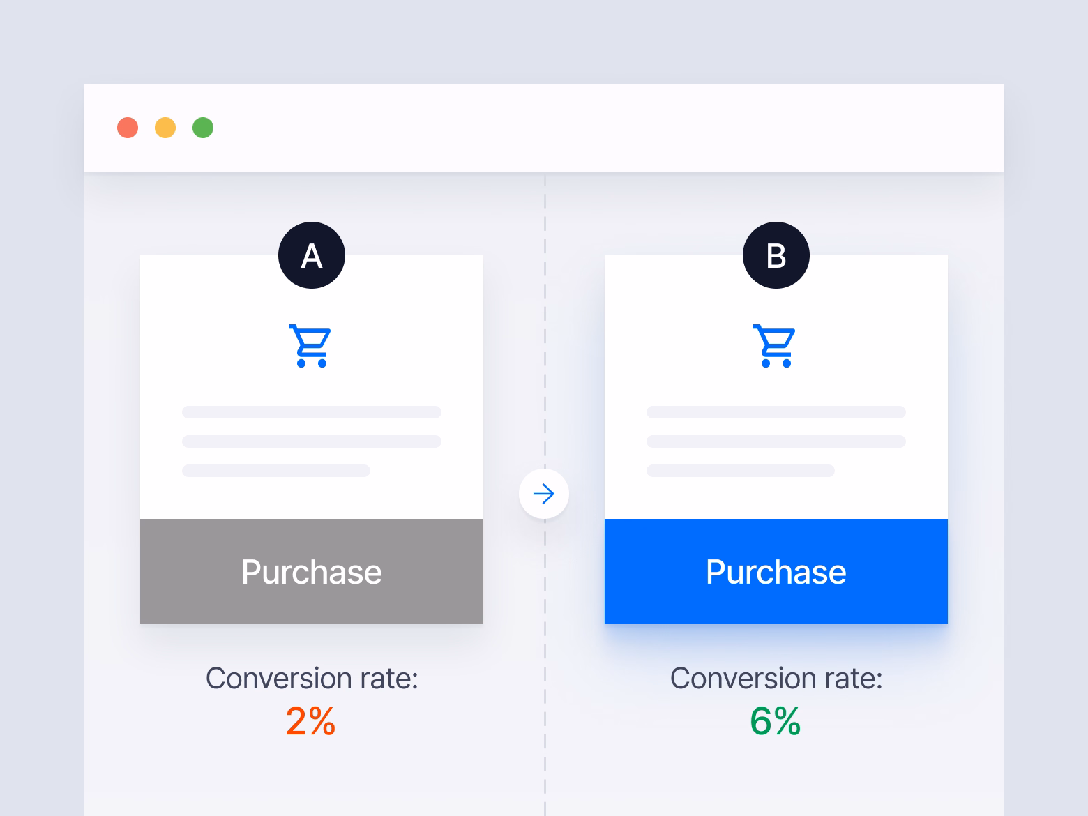Click the gray Purchase button
The image size is (1088, 816).
click(x=312, y=571)
